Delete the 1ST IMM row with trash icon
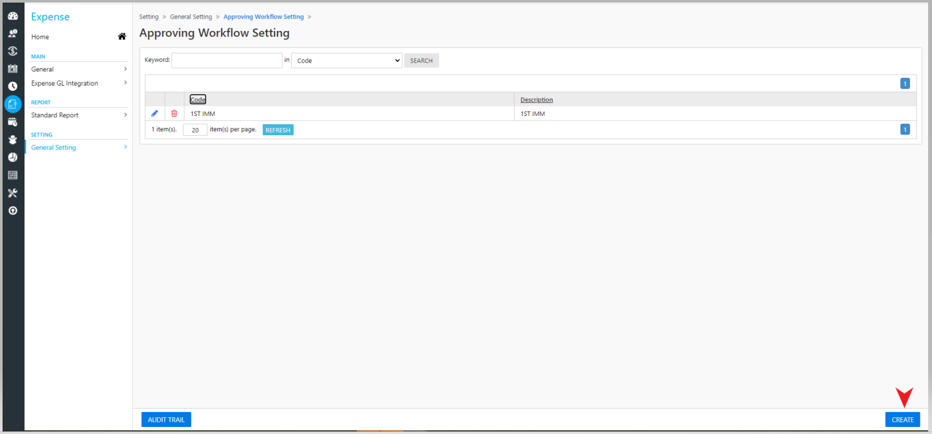Screen dimensions: 932x434 point(174,113)
